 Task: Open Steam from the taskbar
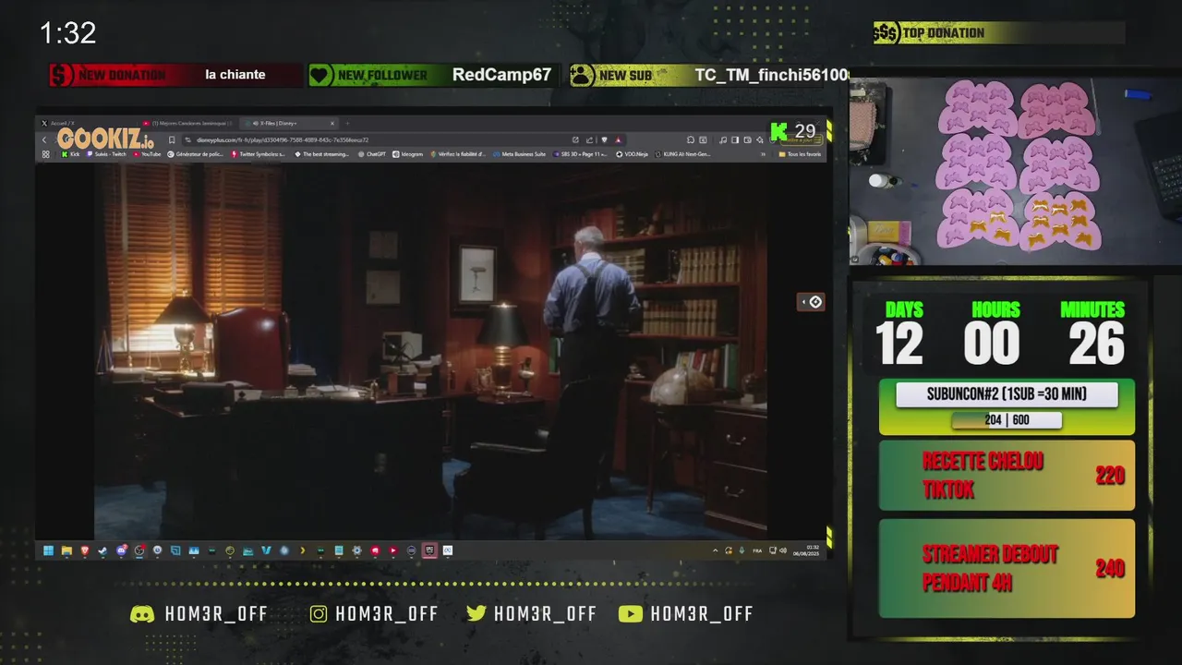[x=103, y=550]
